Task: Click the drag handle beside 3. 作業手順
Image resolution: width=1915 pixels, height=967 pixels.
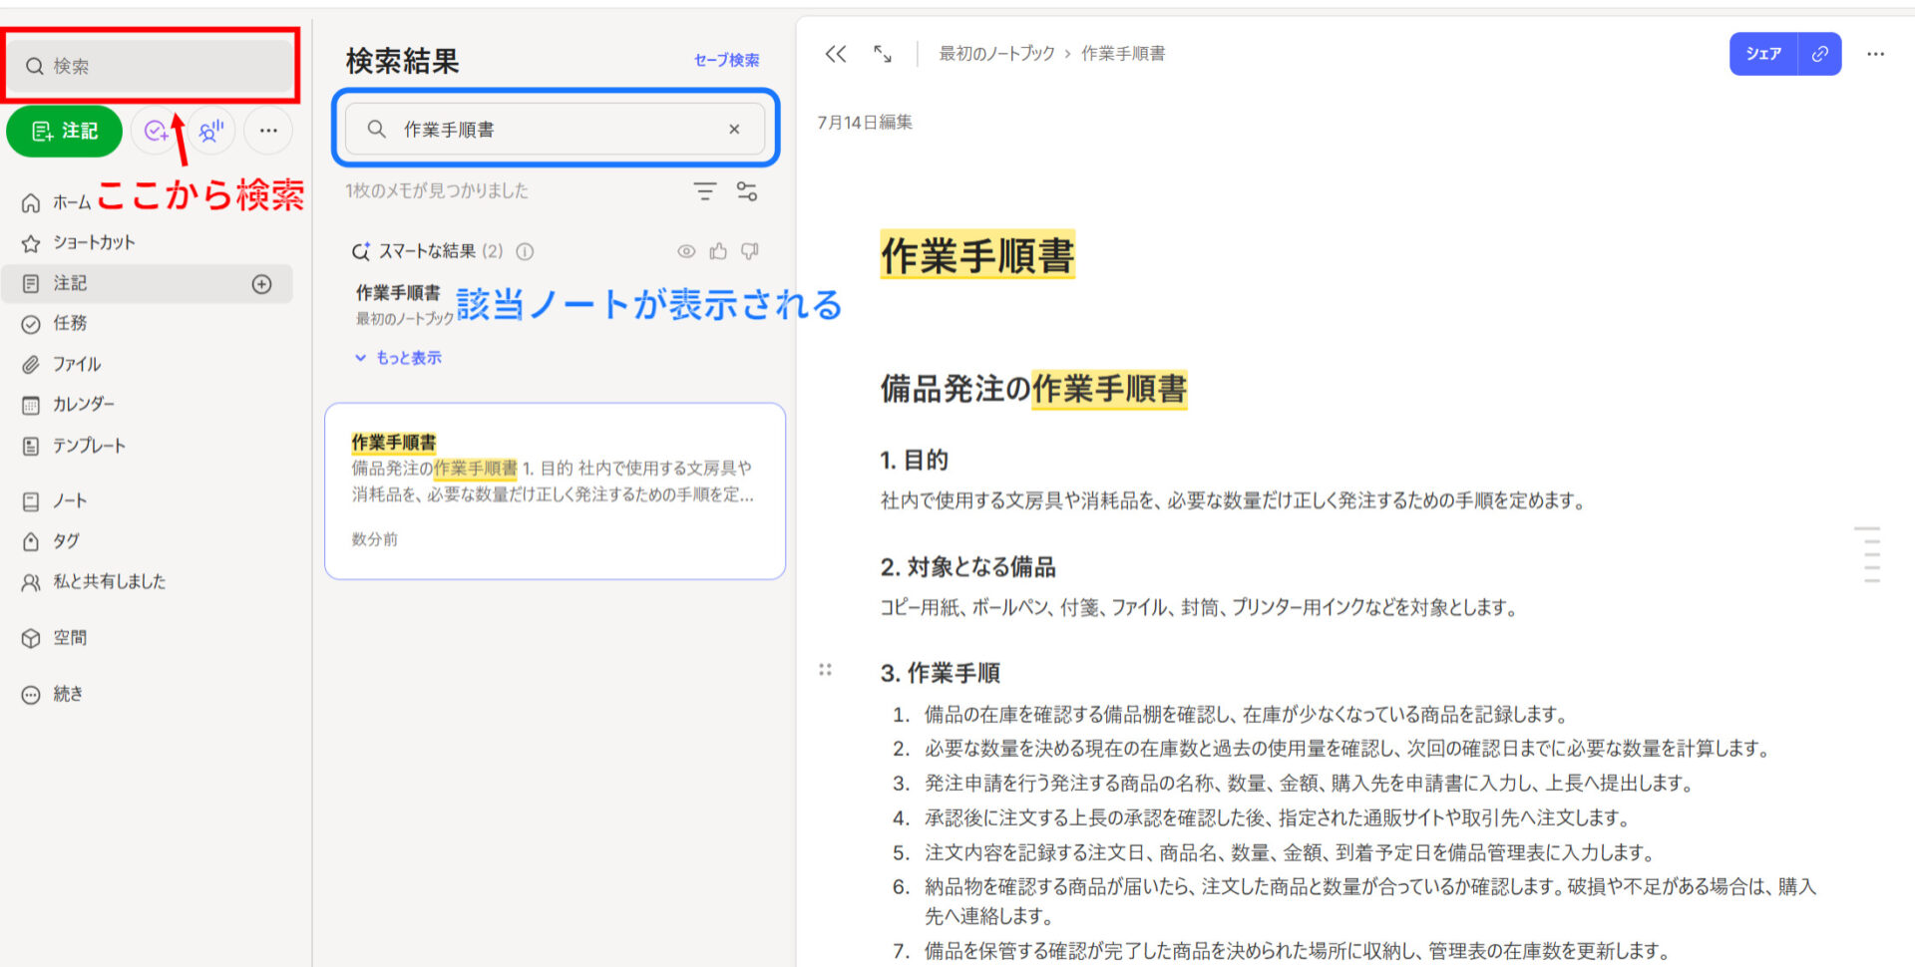Action: tap(825, 670)
